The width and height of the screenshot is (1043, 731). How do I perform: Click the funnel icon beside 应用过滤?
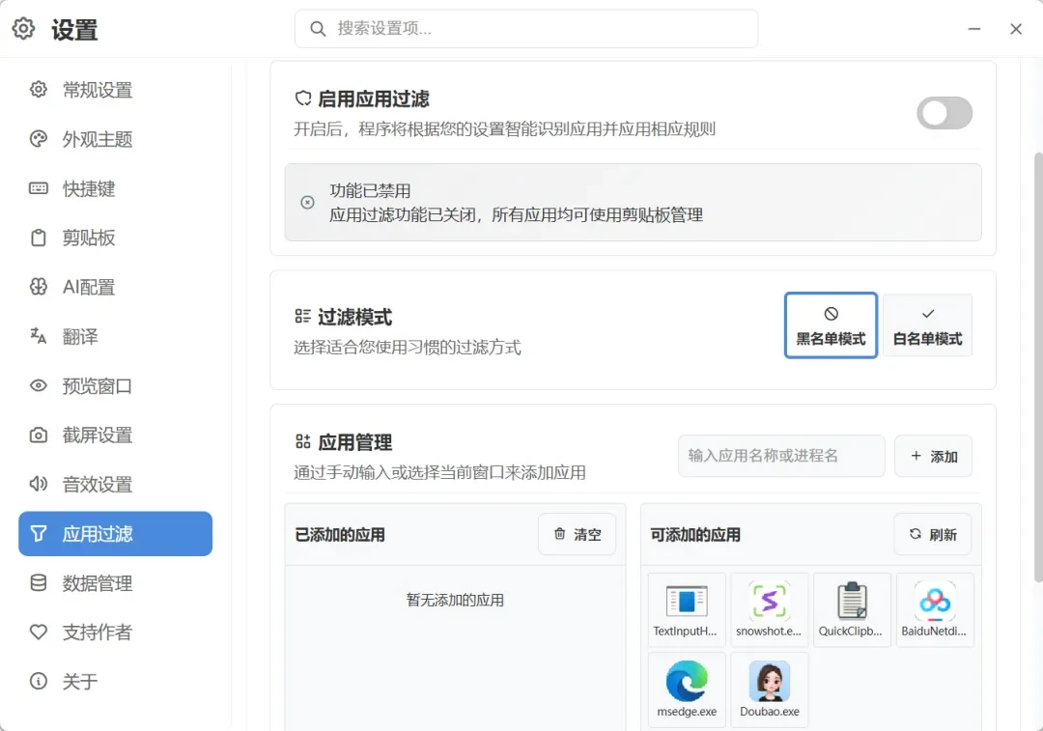tap(39, 533)
